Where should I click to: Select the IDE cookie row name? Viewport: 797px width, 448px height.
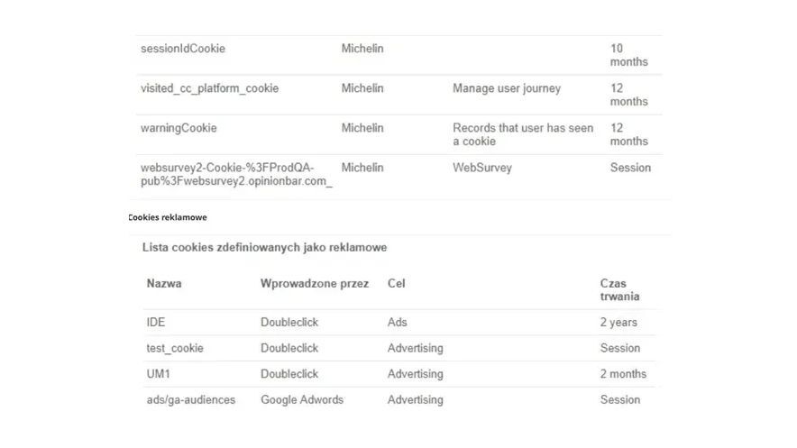pyautogui.click(x=156, y=322)
